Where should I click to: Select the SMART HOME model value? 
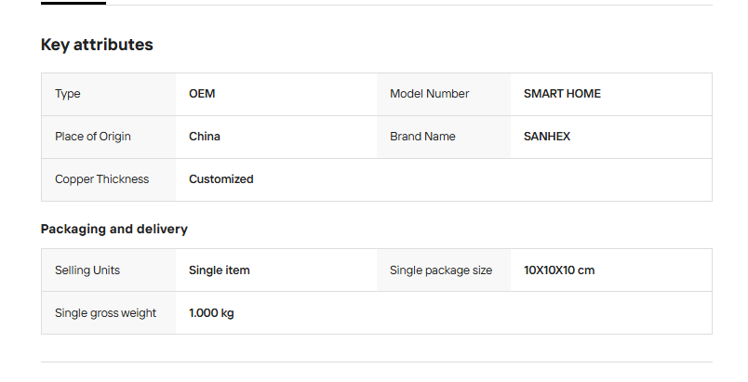click(x=562, y=94)
